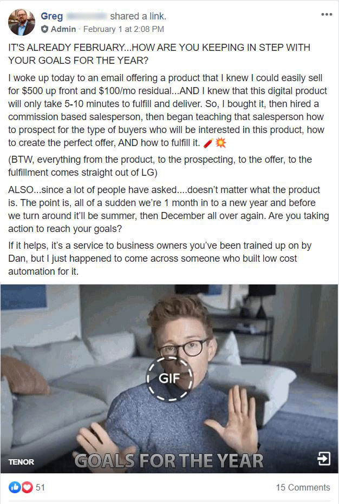Open the post options three-dot menu
Viewport: 339px width, 504px height.
327,15
